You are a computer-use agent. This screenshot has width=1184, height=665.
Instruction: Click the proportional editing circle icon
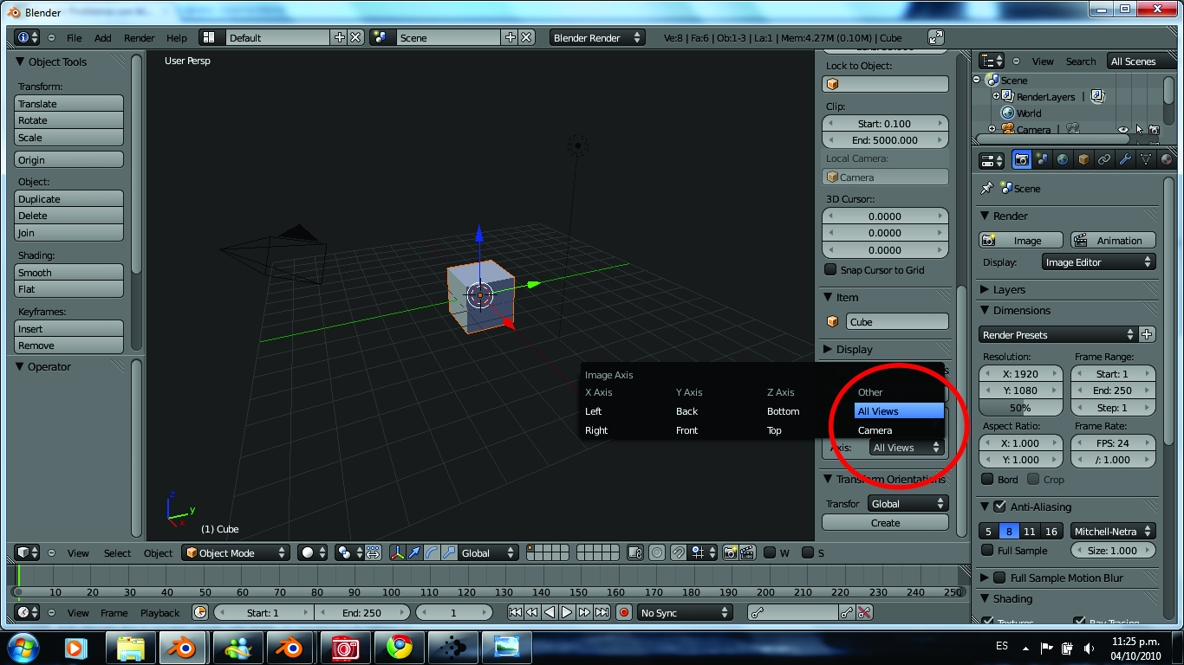point(656,552)
